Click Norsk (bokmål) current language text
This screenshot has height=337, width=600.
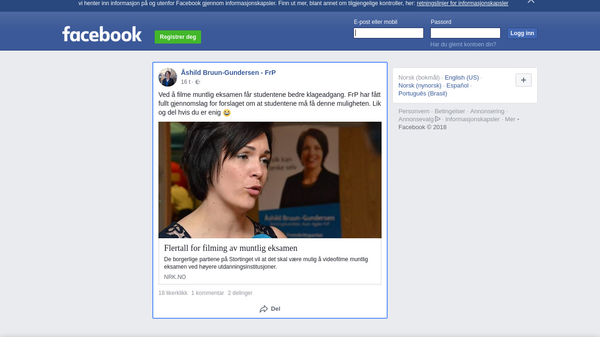coord(419,78)
